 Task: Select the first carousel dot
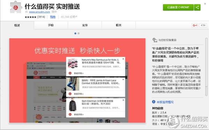coord(75,34)
